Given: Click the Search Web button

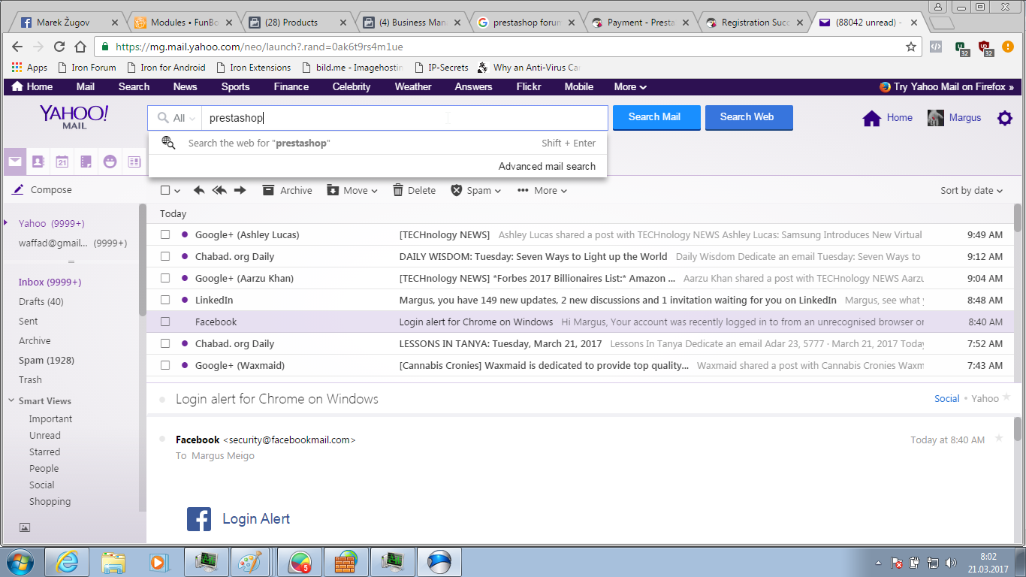Looking at the screenshot, I should tap(749, 117).
